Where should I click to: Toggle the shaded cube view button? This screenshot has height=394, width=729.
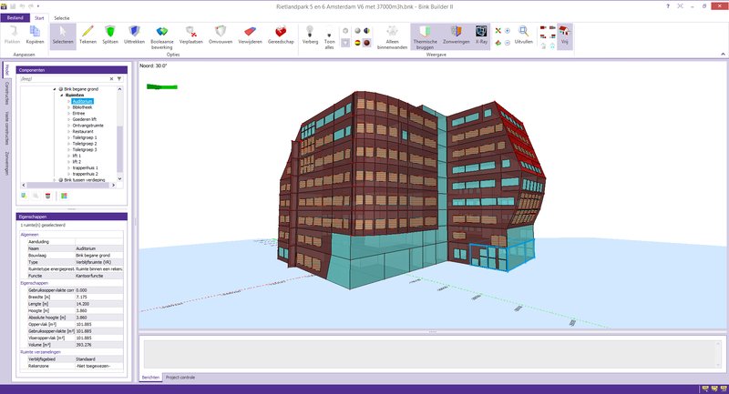(x=345, y=43)
